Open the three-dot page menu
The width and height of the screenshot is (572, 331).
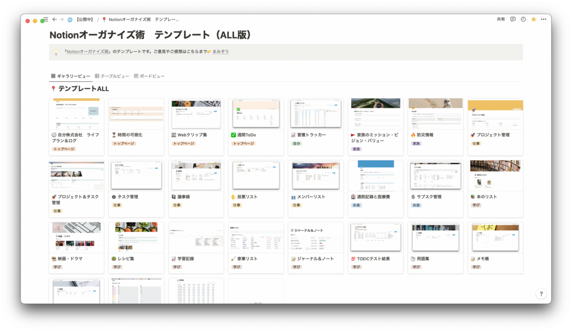click(x=544, y=19)
